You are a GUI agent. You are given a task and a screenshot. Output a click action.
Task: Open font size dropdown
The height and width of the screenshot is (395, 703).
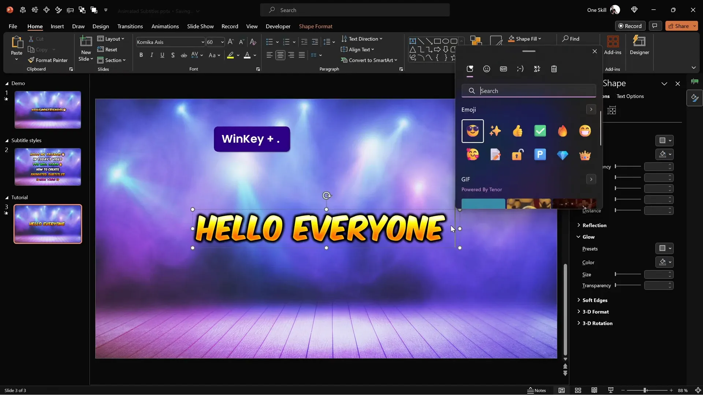222,42
